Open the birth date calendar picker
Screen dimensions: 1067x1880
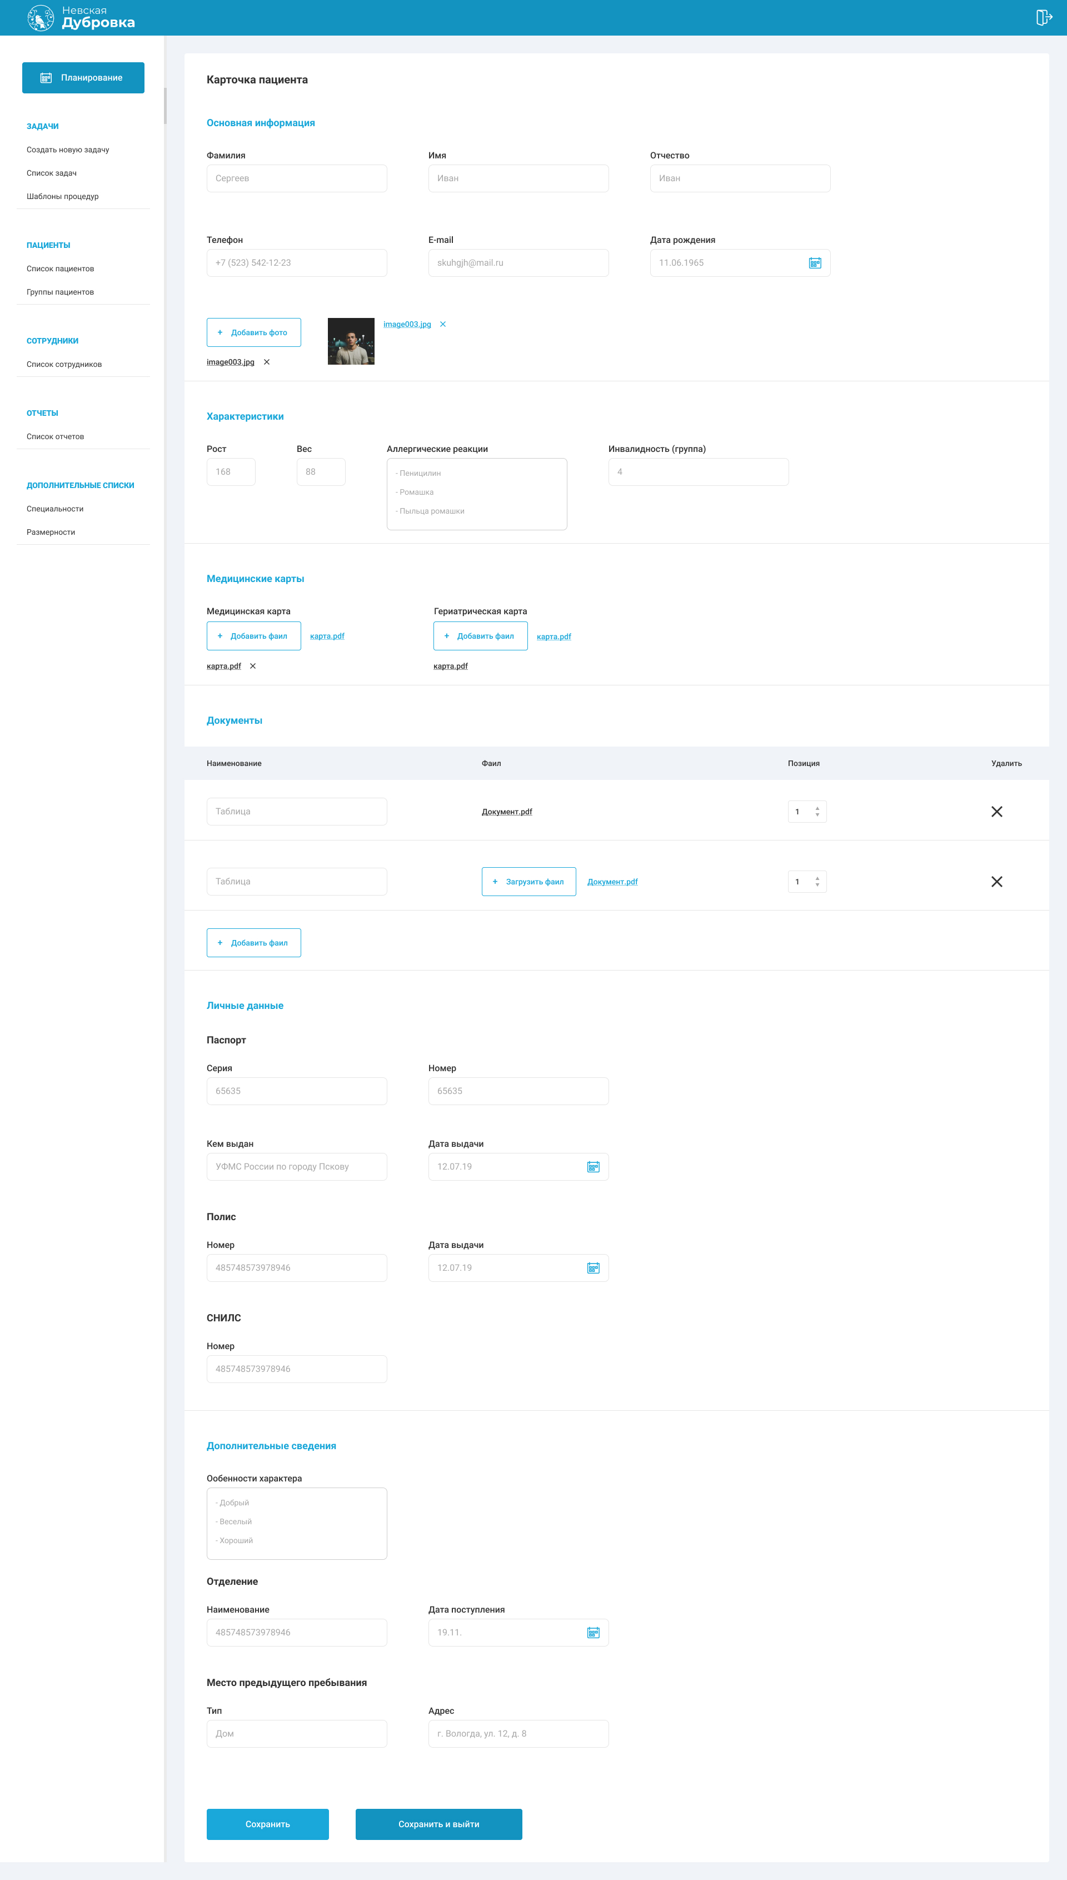click(x=814, y=263)
